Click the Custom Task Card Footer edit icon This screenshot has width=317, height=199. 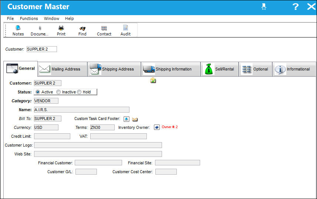point(127,119)
